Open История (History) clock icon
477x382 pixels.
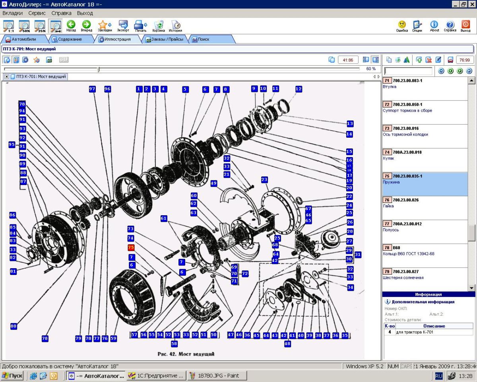pos(175,26)
